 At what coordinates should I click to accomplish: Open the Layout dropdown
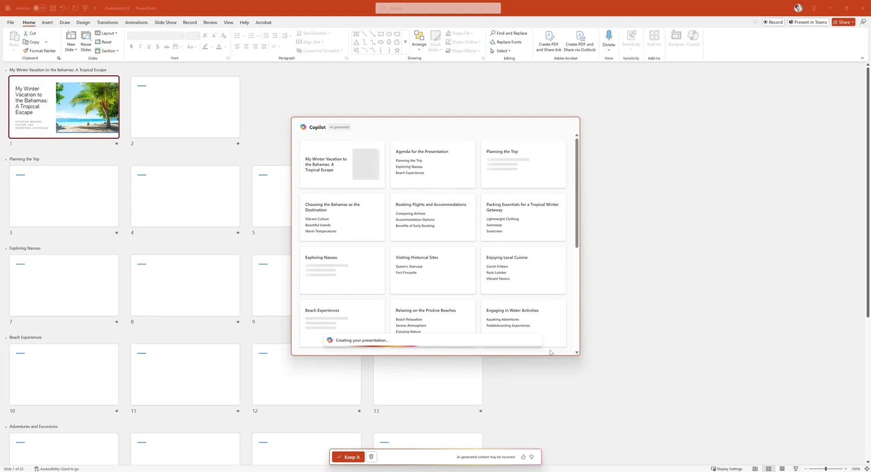click(107, 33)
